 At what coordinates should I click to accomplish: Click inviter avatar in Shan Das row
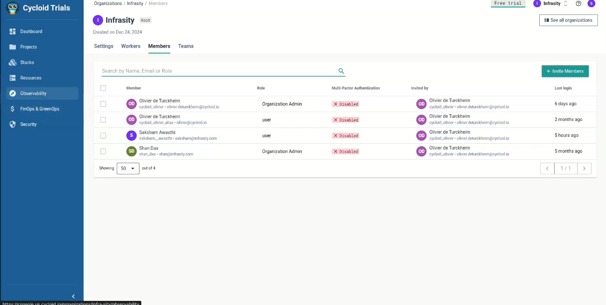[422, 151]
